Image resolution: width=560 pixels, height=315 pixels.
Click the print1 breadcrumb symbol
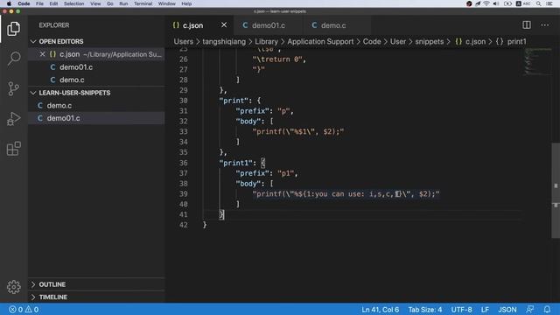coord(511,41)
